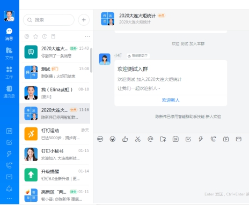Send a thumbs-up like
Viewport: 249px width, 205px height.
(x=125, y=139)
